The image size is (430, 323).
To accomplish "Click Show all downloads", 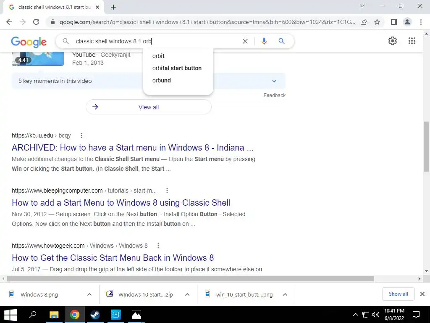I will (398, 294).
